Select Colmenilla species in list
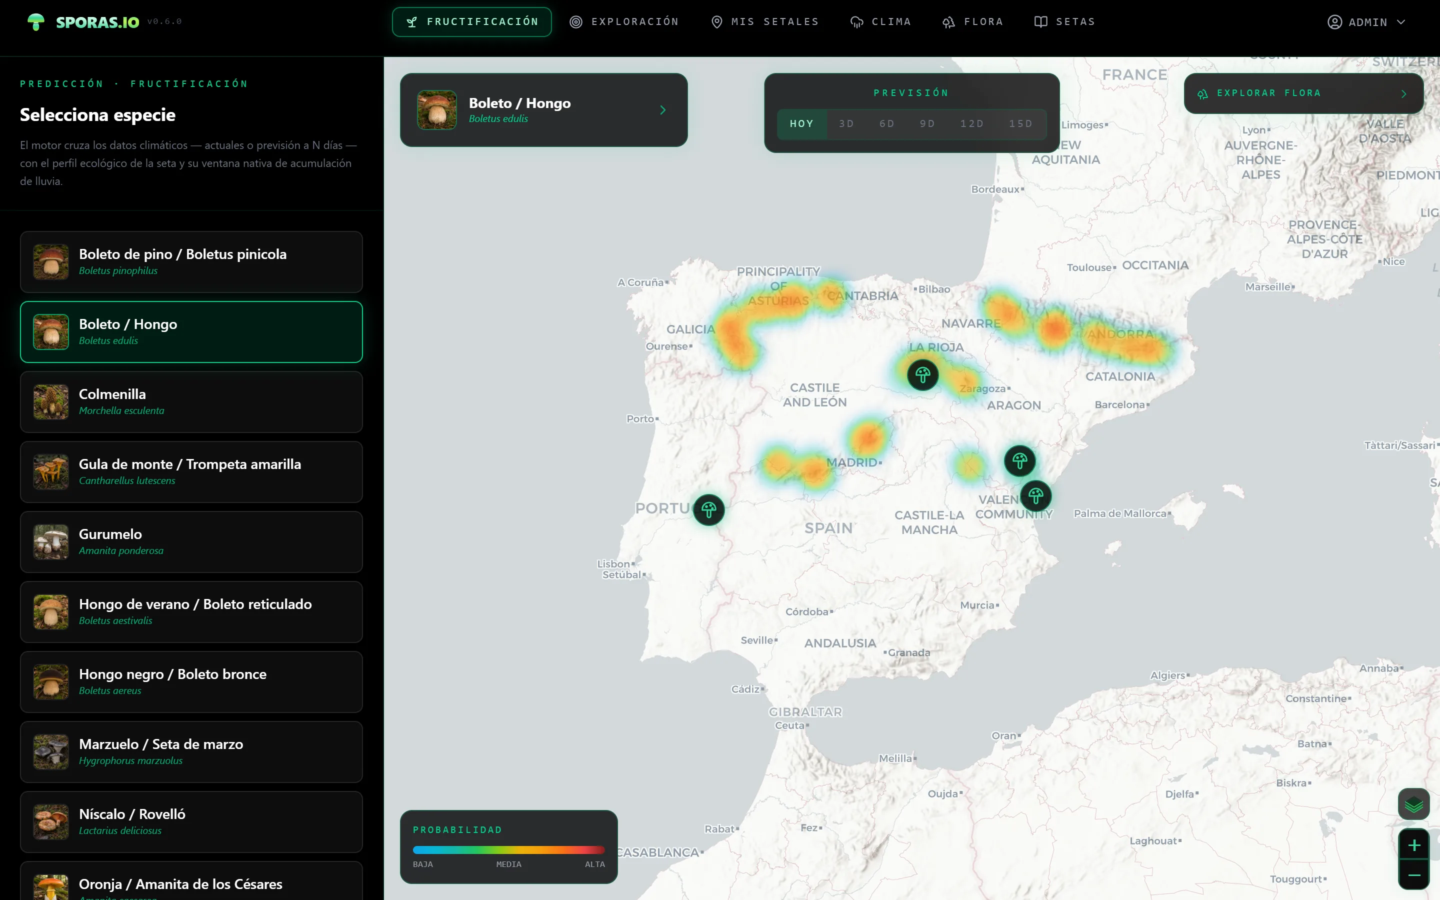The width and height of the screenshot is (1440, 900). tap(191, 402)
